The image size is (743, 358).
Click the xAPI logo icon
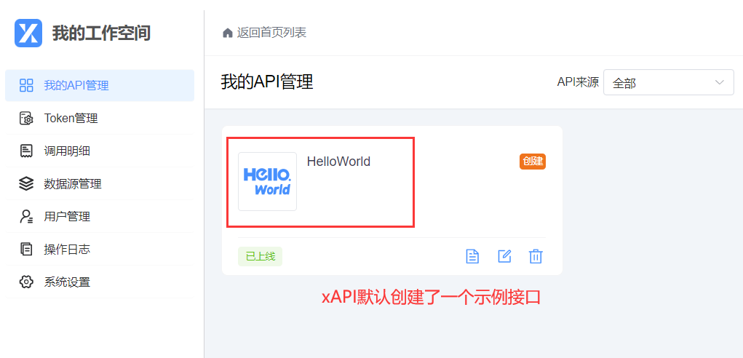(x=28, y=33)
